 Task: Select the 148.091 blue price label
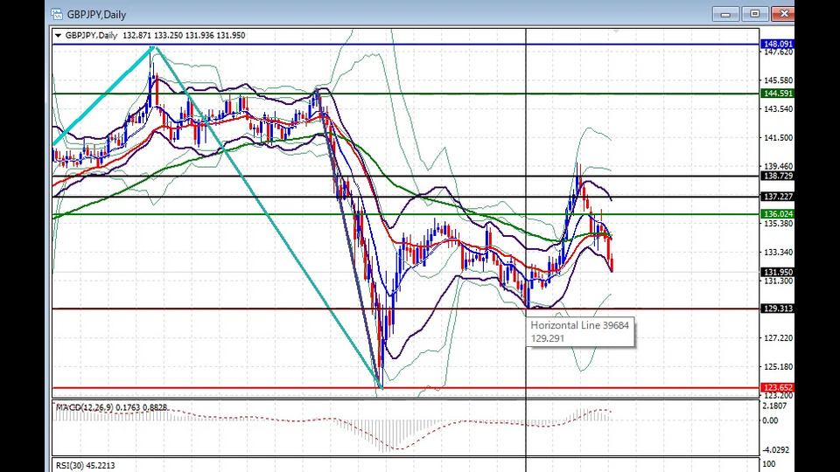[777, 44]
